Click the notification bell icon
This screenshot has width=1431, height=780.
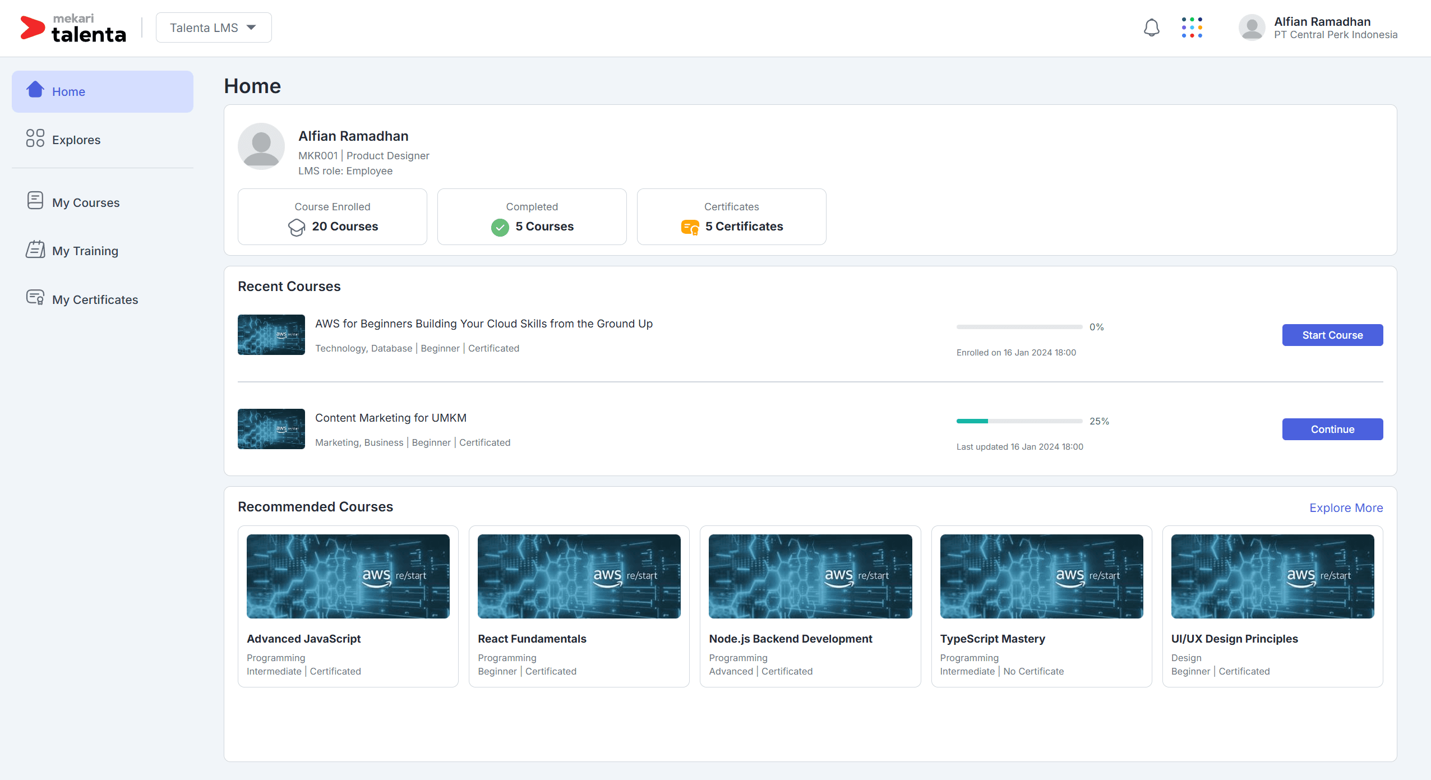(1151, 27)
